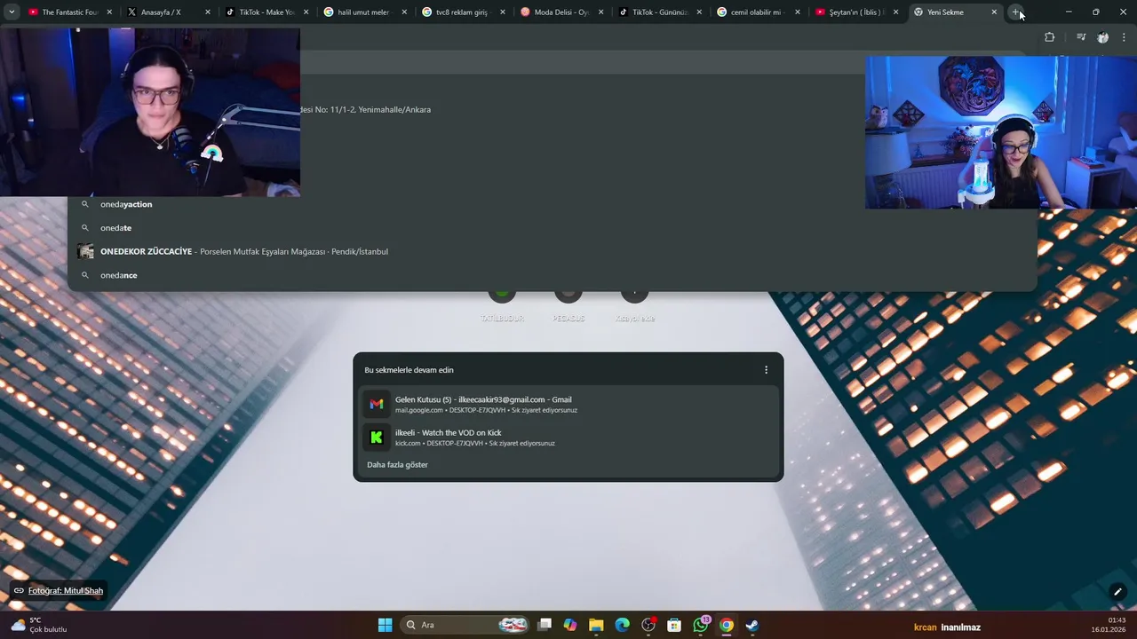Close the Yeni Sekme tab
The height and width of the screenshot is (639, 1137).
click(x=994, y=12)
